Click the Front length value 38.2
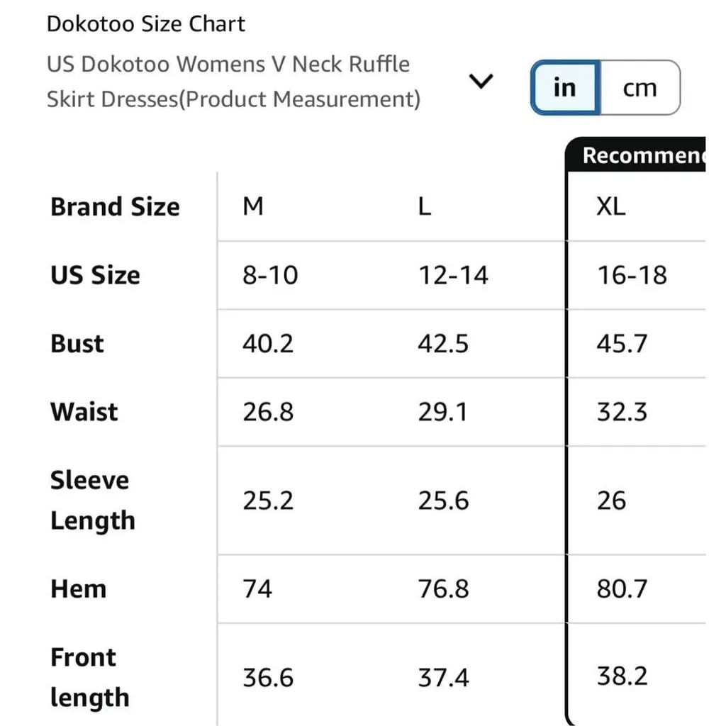The height and width of the screenshot is (726, 726). tap(622, 676)
